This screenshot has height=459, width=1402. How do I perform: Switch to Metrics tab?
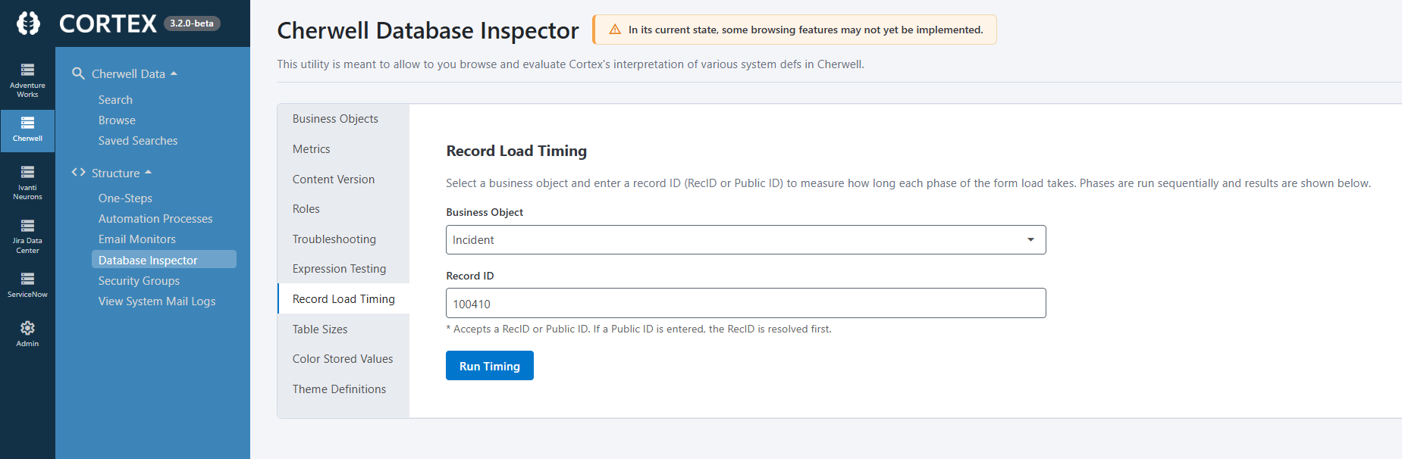pos(343,149)
